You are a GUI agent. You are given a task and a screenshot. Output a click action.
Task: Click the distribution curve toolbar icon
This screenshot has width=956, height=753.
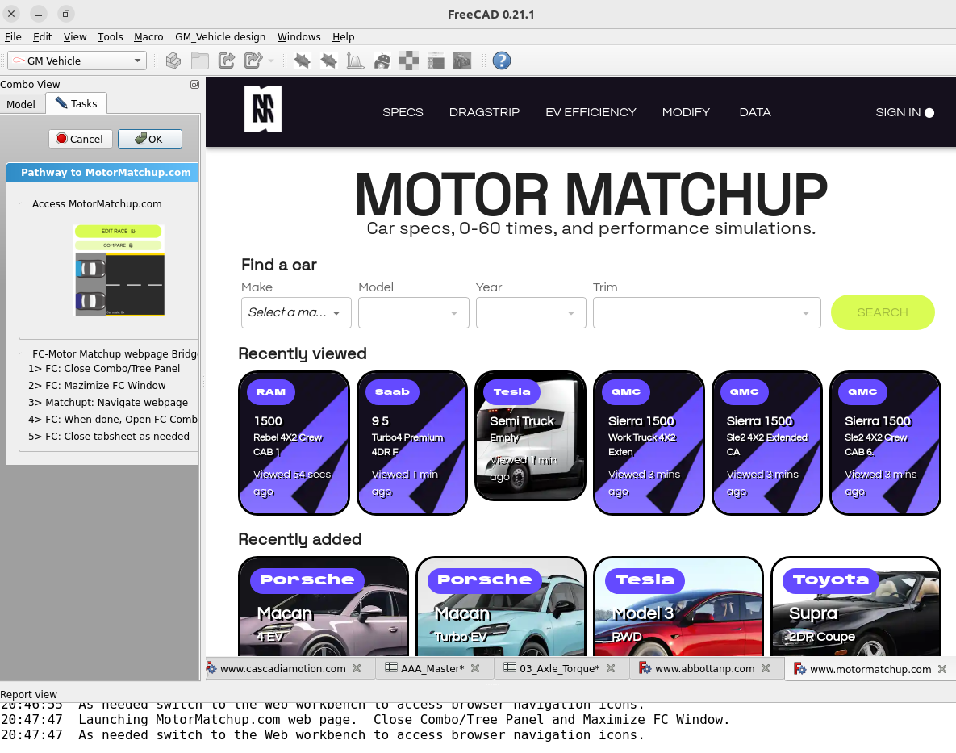click(355, 61)
